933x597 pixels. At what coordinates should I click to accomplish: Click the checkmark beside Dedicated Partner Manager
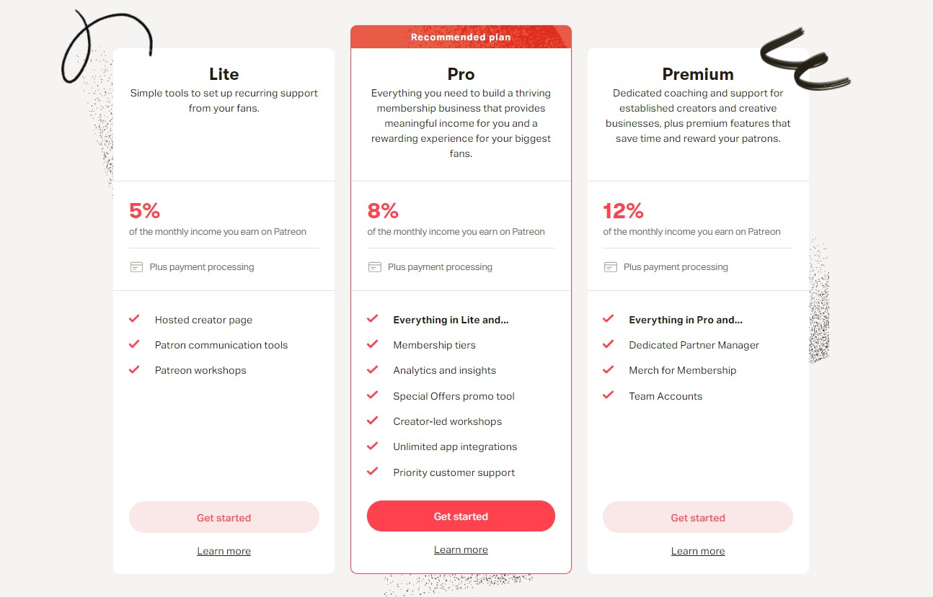[x=608, y=344]
